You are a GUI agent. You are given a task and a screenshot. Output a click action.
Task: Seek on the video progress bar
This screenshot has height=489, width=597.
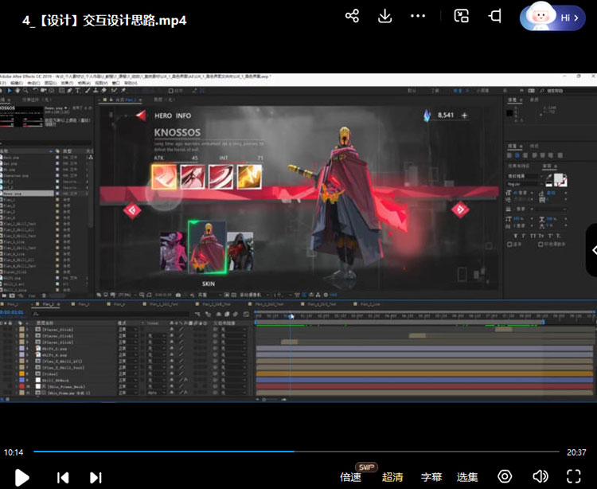click(296, 452)
